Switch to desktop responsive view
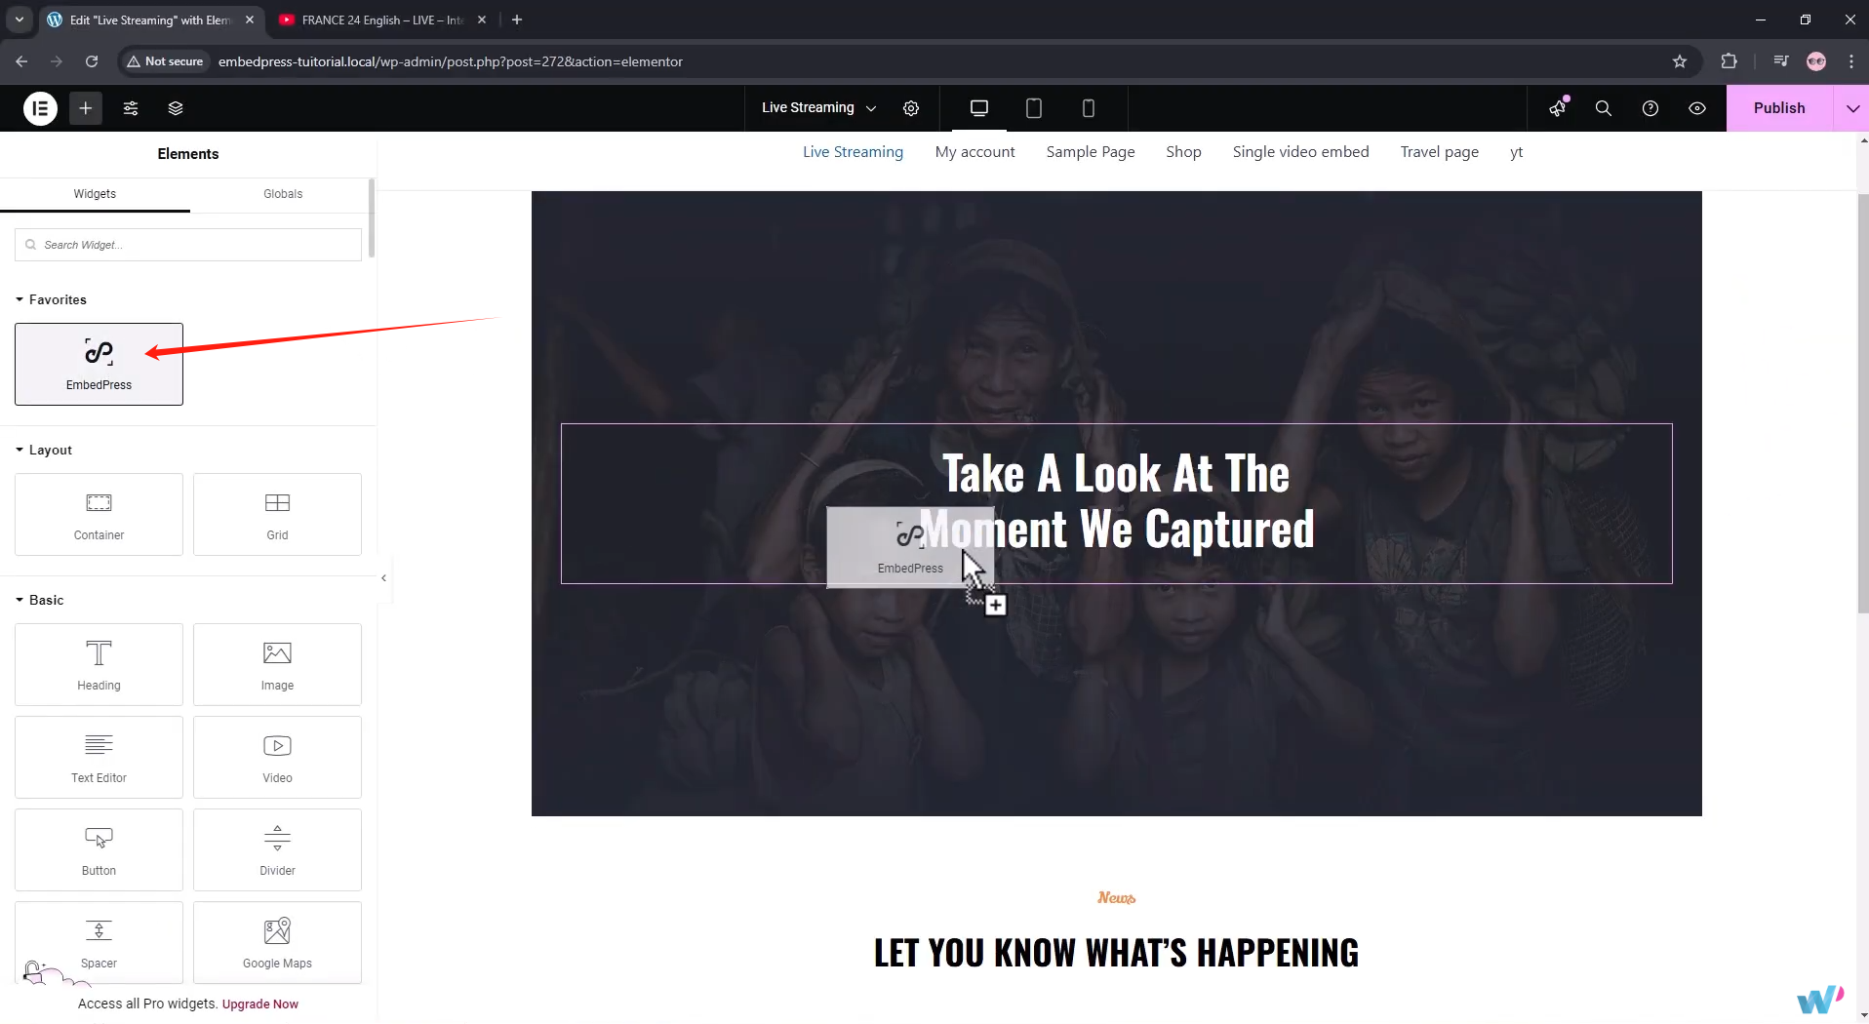1869x1024 pixels. tap(979, 108)
